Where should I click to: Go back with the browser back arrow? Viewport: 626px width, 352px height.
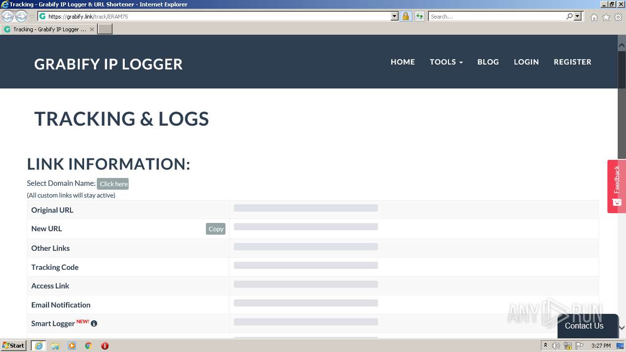[8, 17]
